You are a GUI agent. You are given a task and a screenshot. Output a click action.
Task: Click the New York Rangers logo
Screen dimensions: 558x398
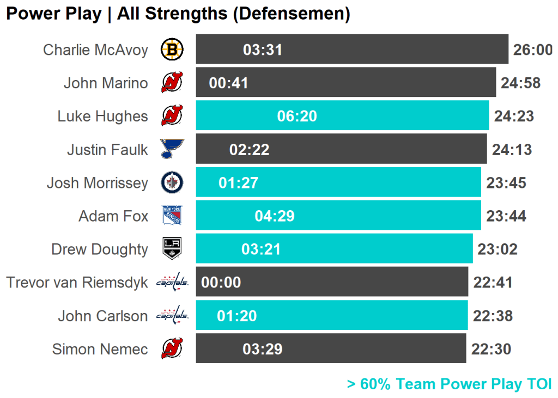172,216
